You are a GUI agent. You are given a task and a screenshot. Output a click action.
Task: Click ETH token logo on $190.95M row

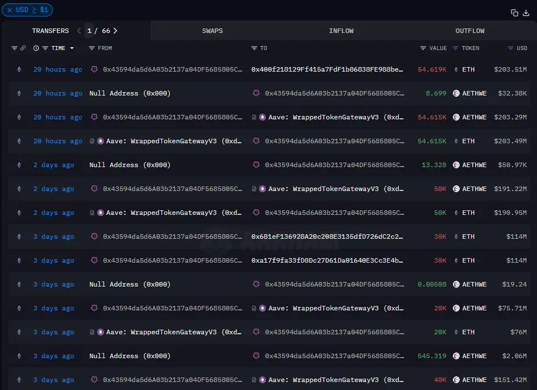click(456, 213)
